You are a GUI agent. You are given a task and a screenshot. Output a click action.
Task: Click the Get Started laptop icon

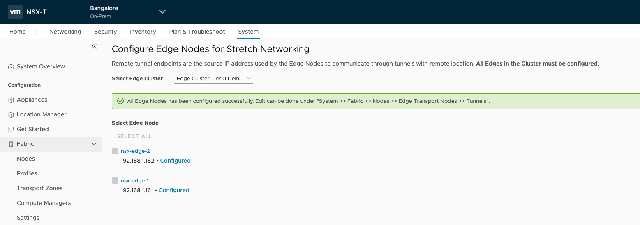point(11,130)
